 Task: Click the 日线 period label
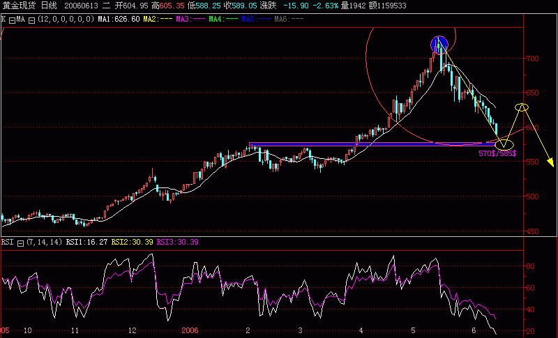tap(49, 6)
